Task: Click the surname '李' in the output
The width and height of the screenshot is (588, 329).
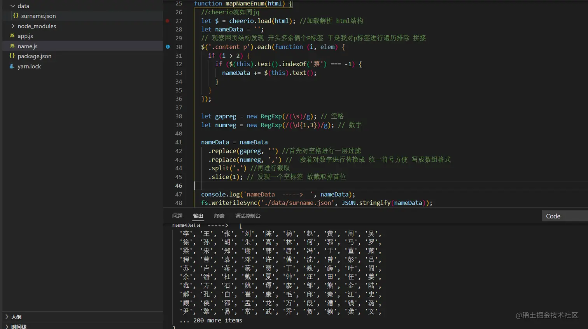Action: pyautogui.click(x=186, y=234)
